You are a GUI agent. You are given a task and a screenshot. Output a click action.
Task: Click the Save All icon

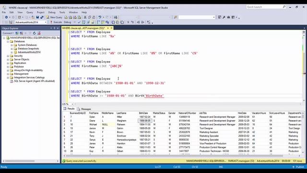pos(42,17)
